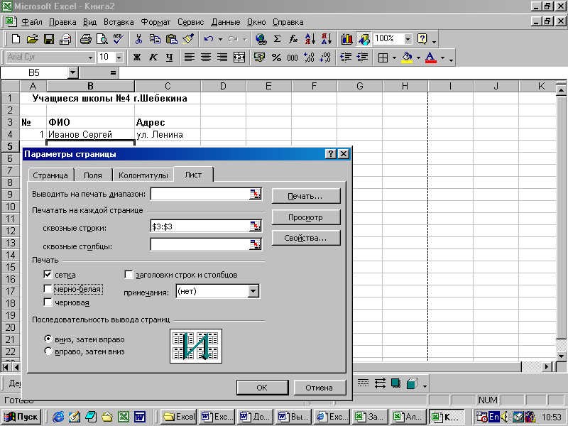Open the font color dropdown arrow
This screenshot has width=568, height=426.
pyautogui.click(x=442, y=58)
